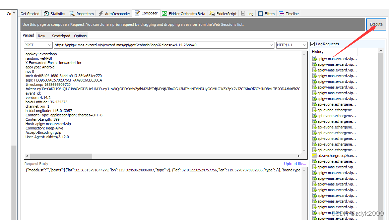Click the History list scroll up arrow

coord(381,51)
